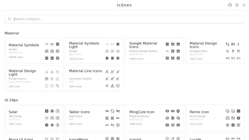Image resolution: width=249 pixels, height=140 pixels.
Task: Click the warning triangle icon in Material Design Light
Action: point(58,79)
